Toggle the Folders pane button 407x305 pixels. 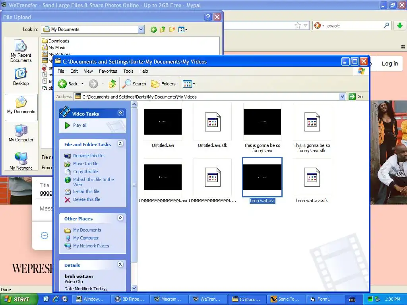tap(163, 84)
